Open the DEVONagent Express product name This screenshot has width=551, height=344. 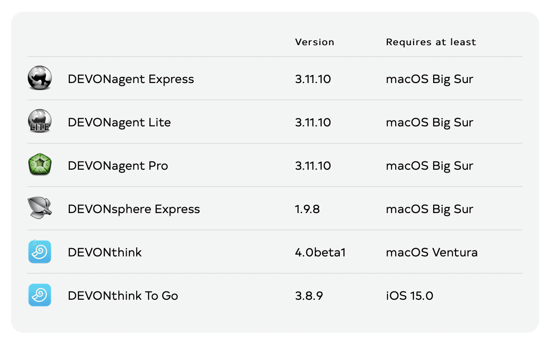tap(131, 79)
